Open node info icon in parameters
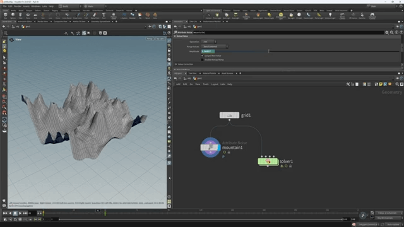404x227 pixels. [396, 32]
